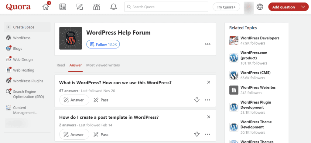This screenshot has height=143, width=311.
Task: Downvote the post template question
Action: click(197, 135)
